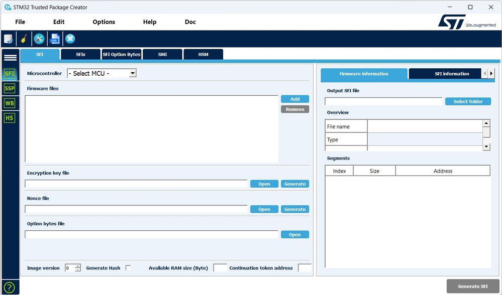The width and height of the screenshot is (502, 295).
Task: Click the Size column header
Action: click(374, 171)
